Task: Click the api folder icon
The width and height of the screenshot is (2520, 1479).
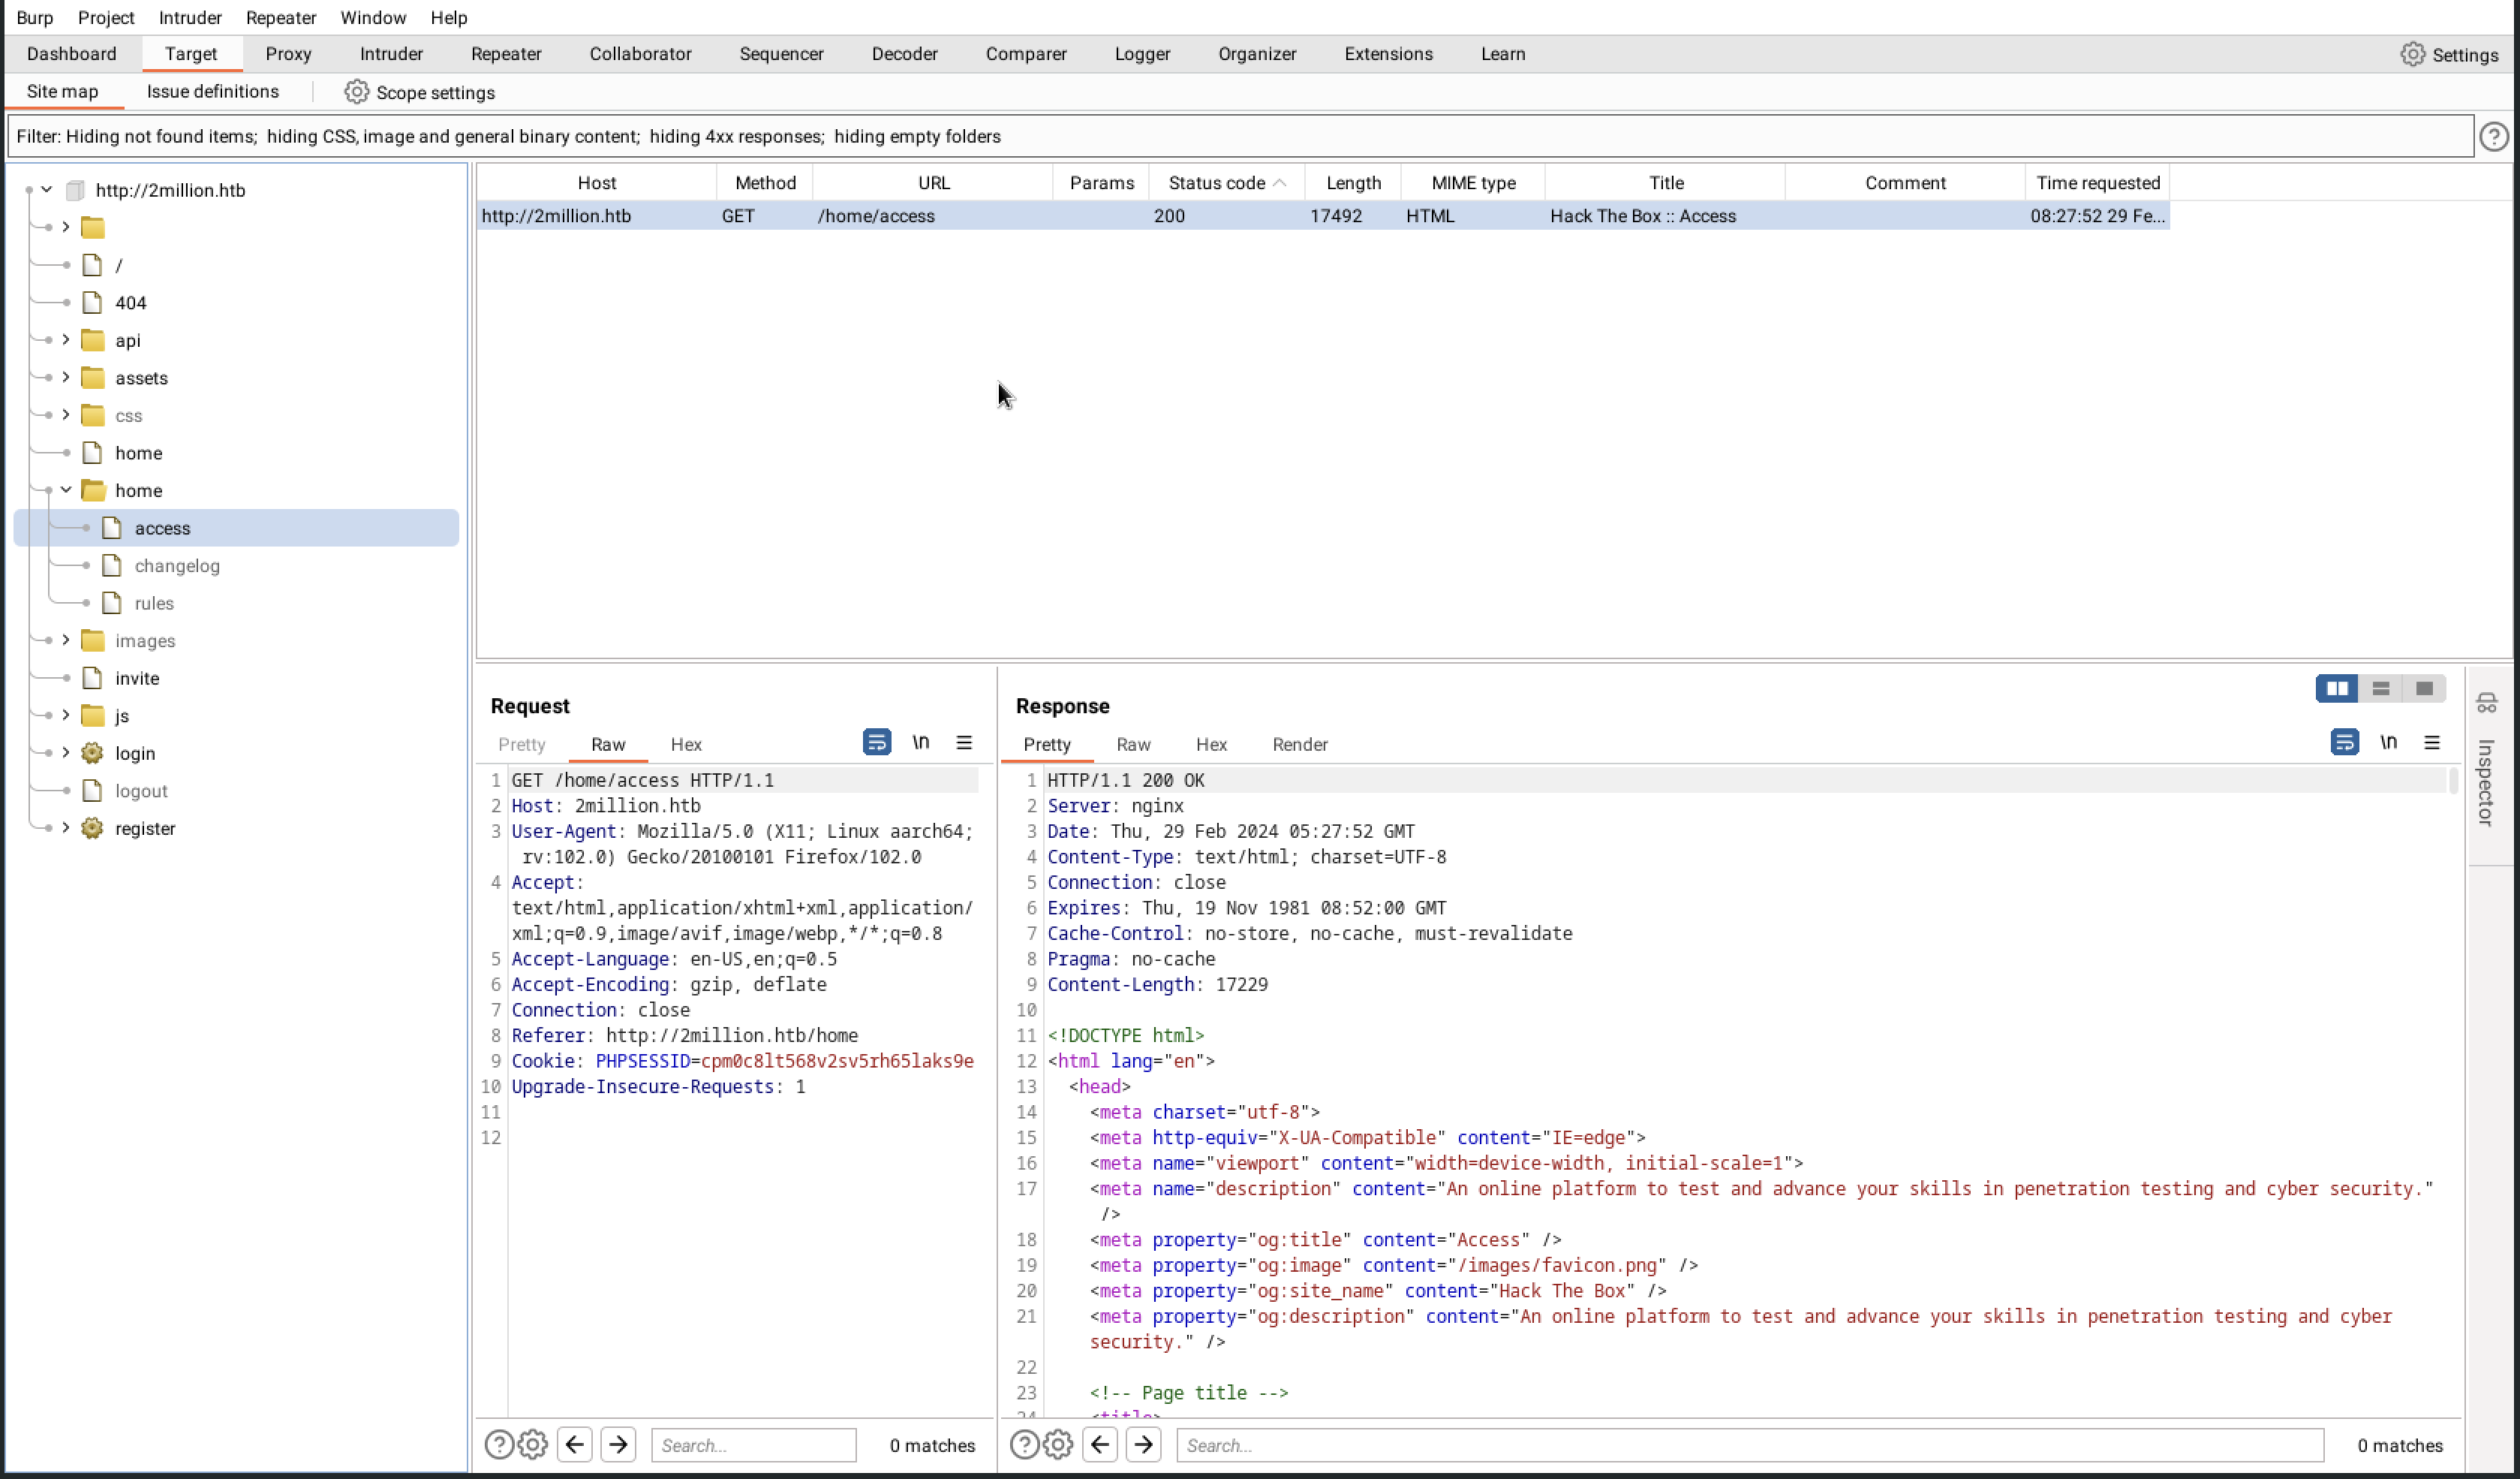Action: point(93,340)
